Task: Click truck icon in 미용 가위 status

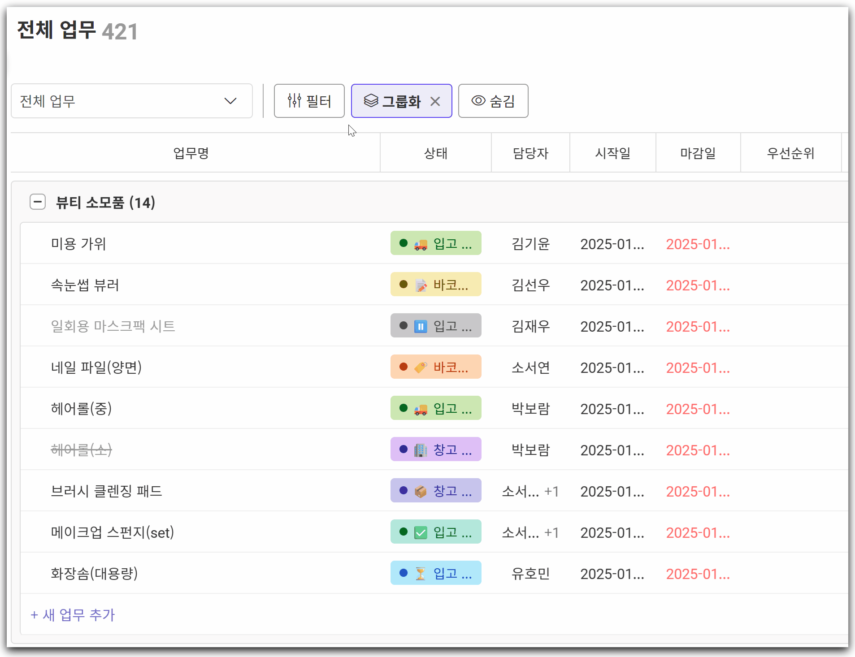Action: [x=421, y=244]
